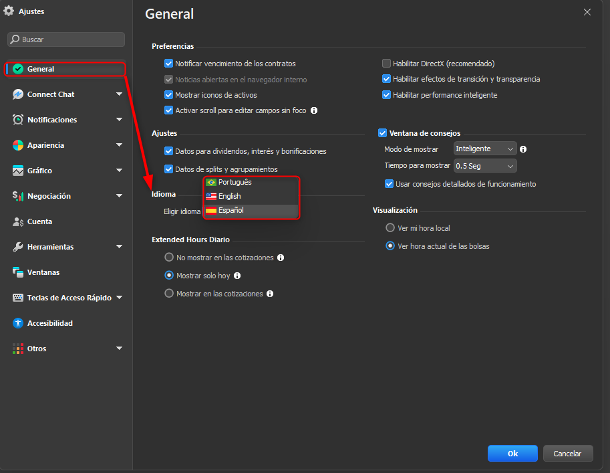The image size is (610, 473).
Task: Toggle Usar consejos detallados de funcionamiento
Action: 389,184
